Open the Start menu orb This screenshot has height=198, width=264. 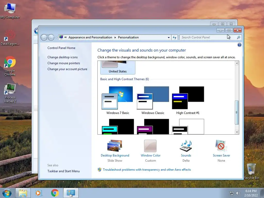[x=7, y=193]
